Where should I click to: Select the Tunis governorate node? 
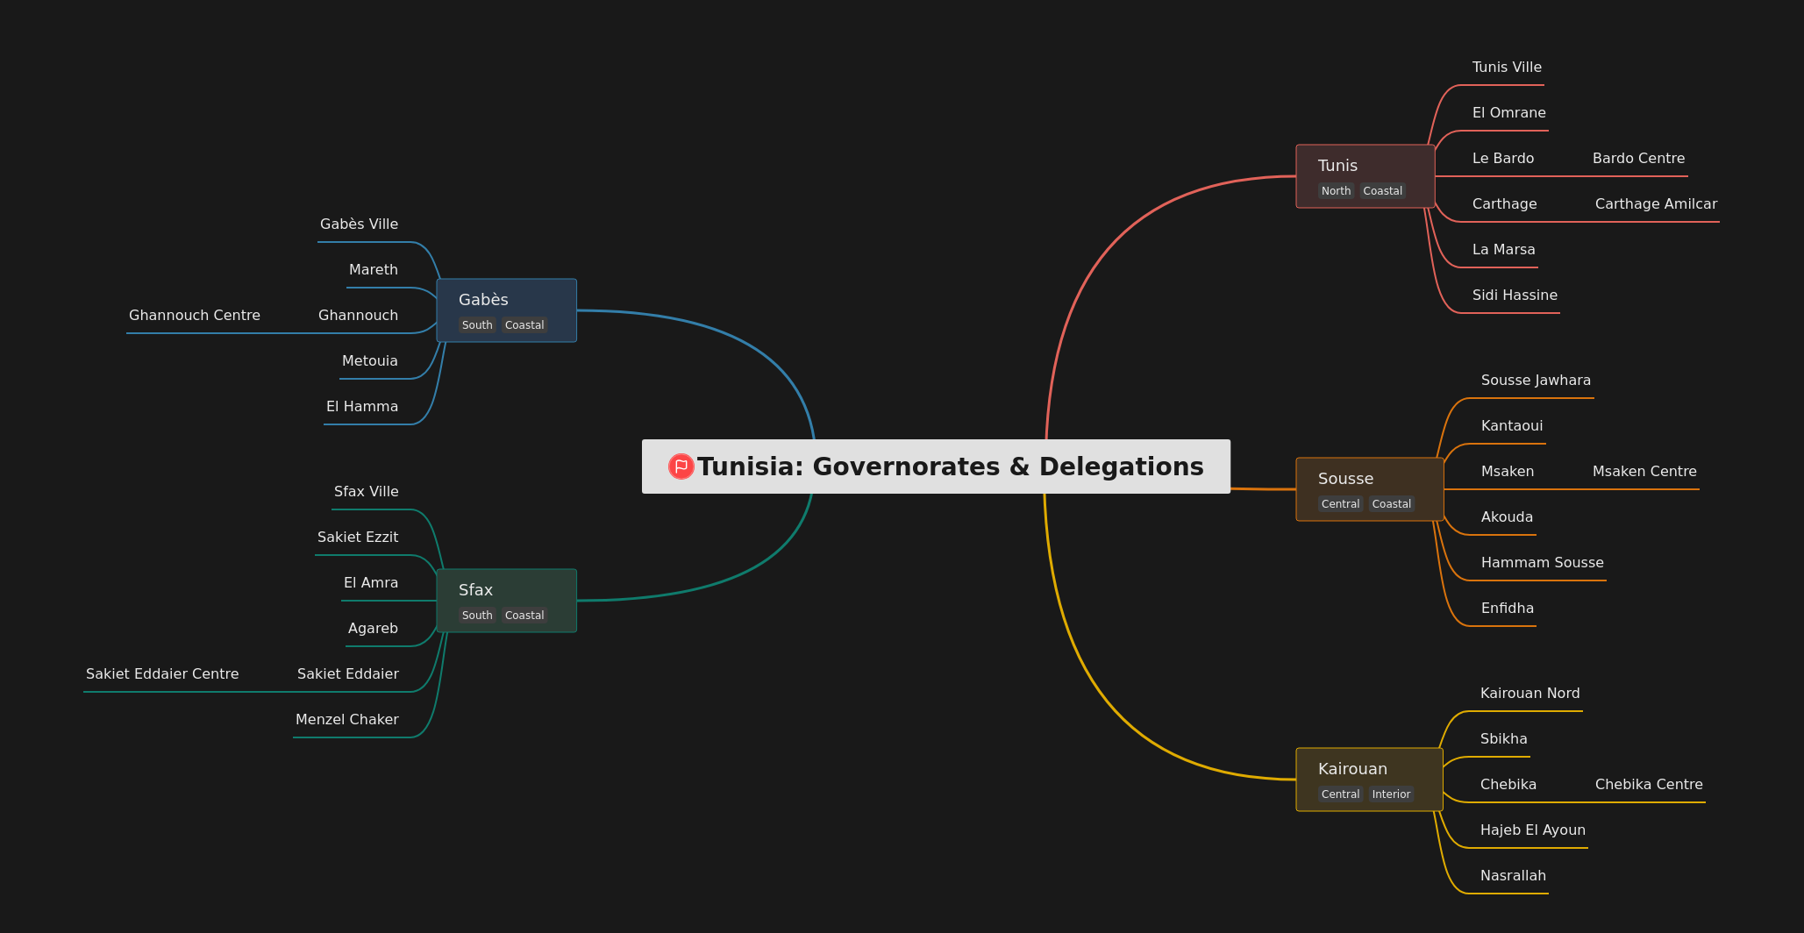pos(1365,176)
